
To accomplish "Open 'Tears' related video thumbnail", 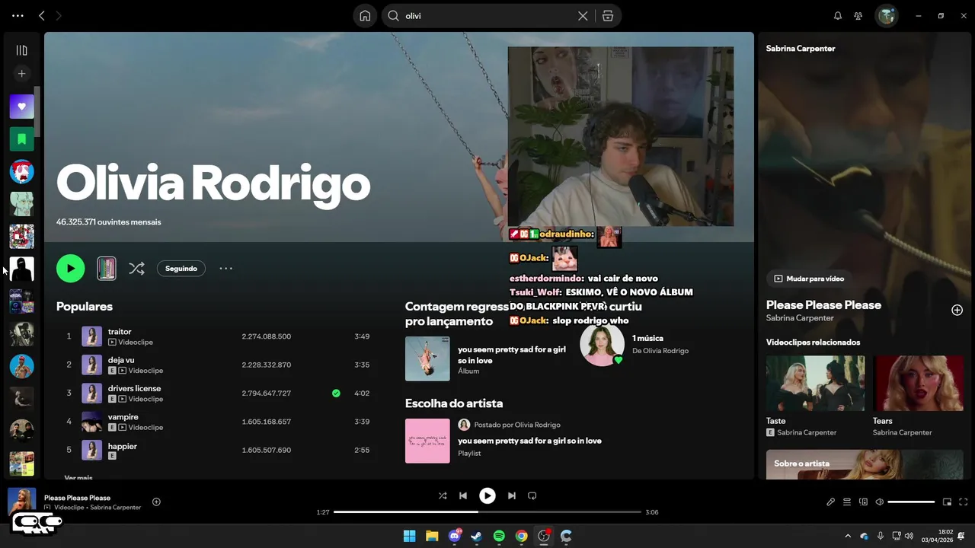I will [918, 384].
